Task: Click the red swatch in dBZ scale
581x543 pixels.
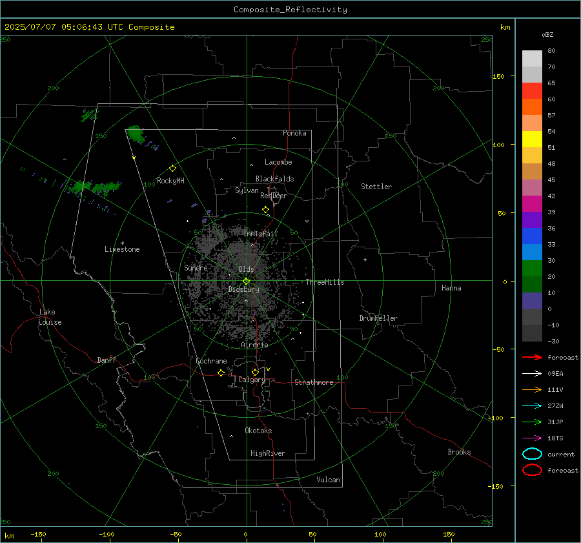Action: pos(532,90)
